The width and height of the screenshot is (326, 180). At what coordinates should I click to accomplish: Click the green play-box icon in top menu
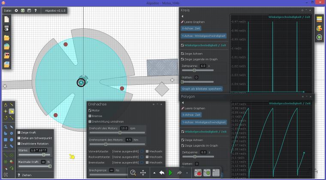(23, 10)
